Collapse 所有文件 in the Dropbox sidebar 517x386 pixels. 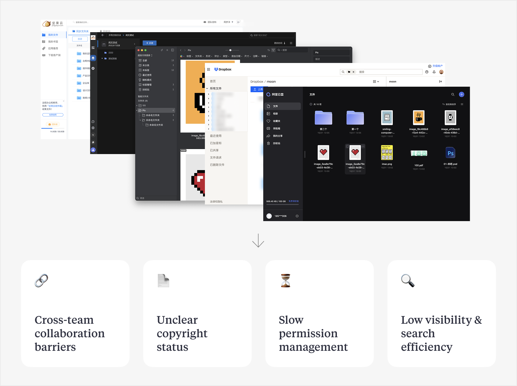pos(207,88)
